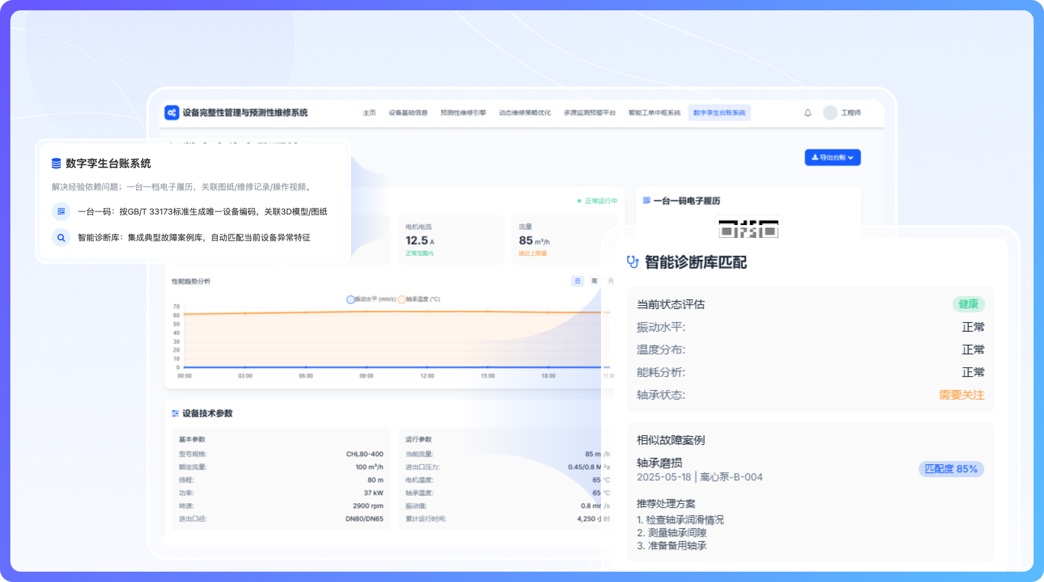Click the 正常范围内 label under motor current
Viewport: 1044px width, 582px height.
[x=419, y=253]
